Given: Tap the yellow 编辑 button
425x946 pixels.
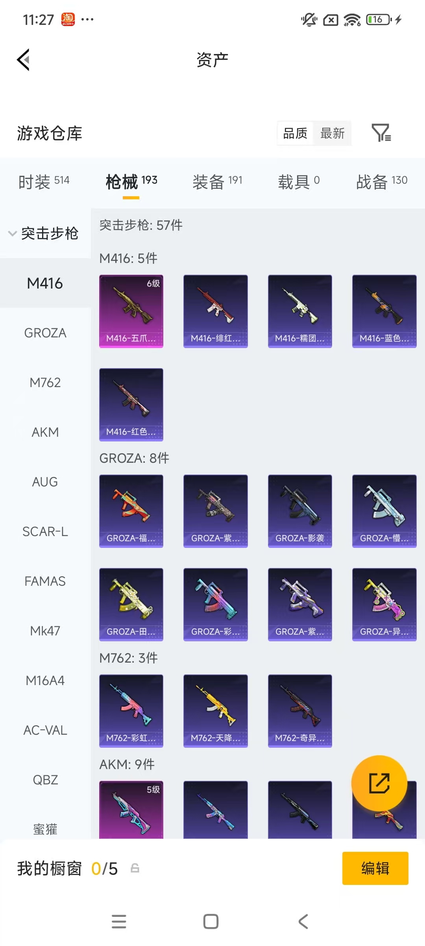Looking at the screenshot, I should (x=375, y=868).
